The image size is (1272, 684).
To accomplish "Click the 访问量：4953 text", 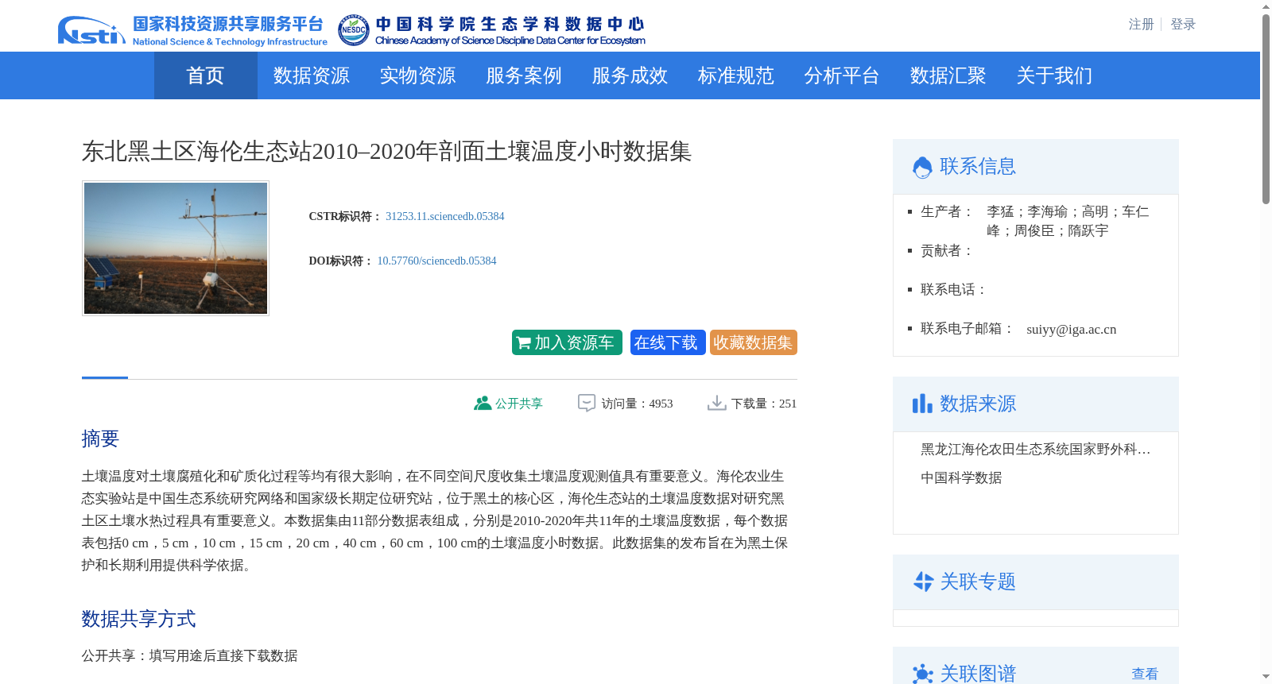I will (x=637, y=404).
